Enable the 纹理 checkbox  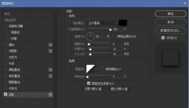click(8, 38)
